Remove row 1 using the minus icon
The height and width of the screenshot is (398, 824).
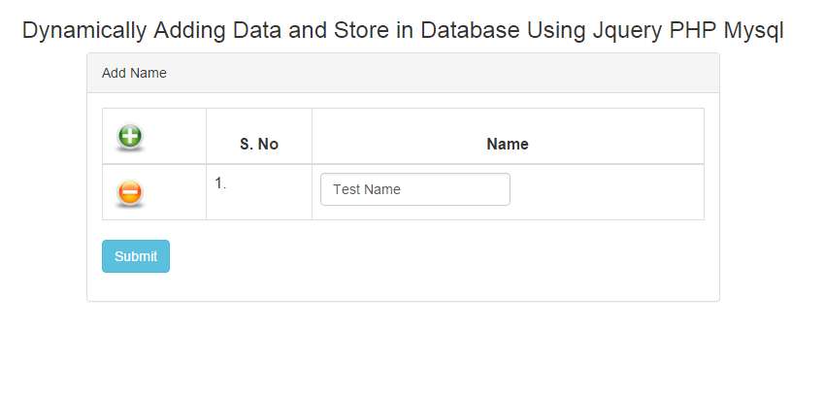pyautogui.click(x=130, y=192)
